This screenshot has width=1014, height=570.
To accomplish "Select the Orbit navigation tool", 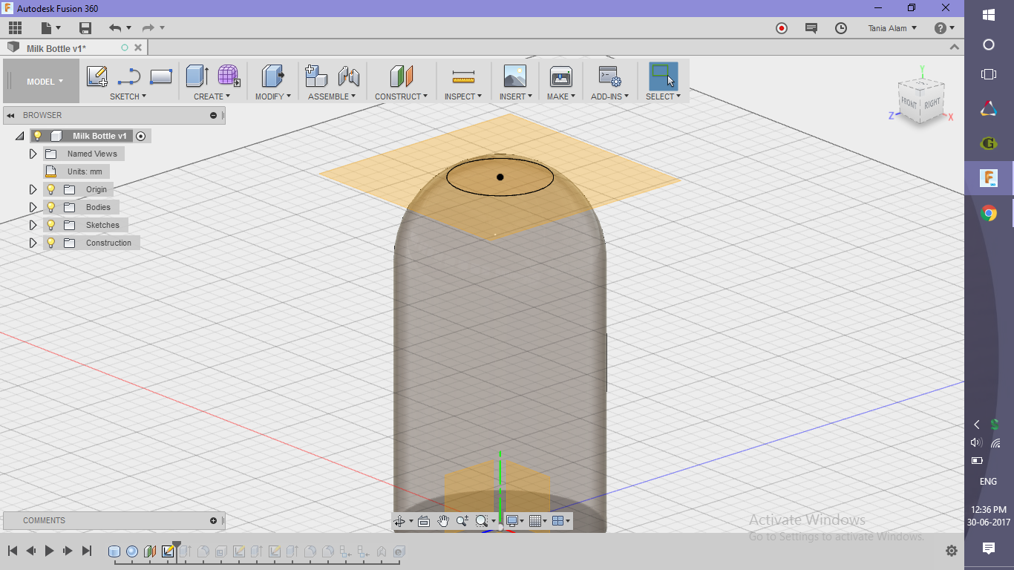I will [399, 521].
